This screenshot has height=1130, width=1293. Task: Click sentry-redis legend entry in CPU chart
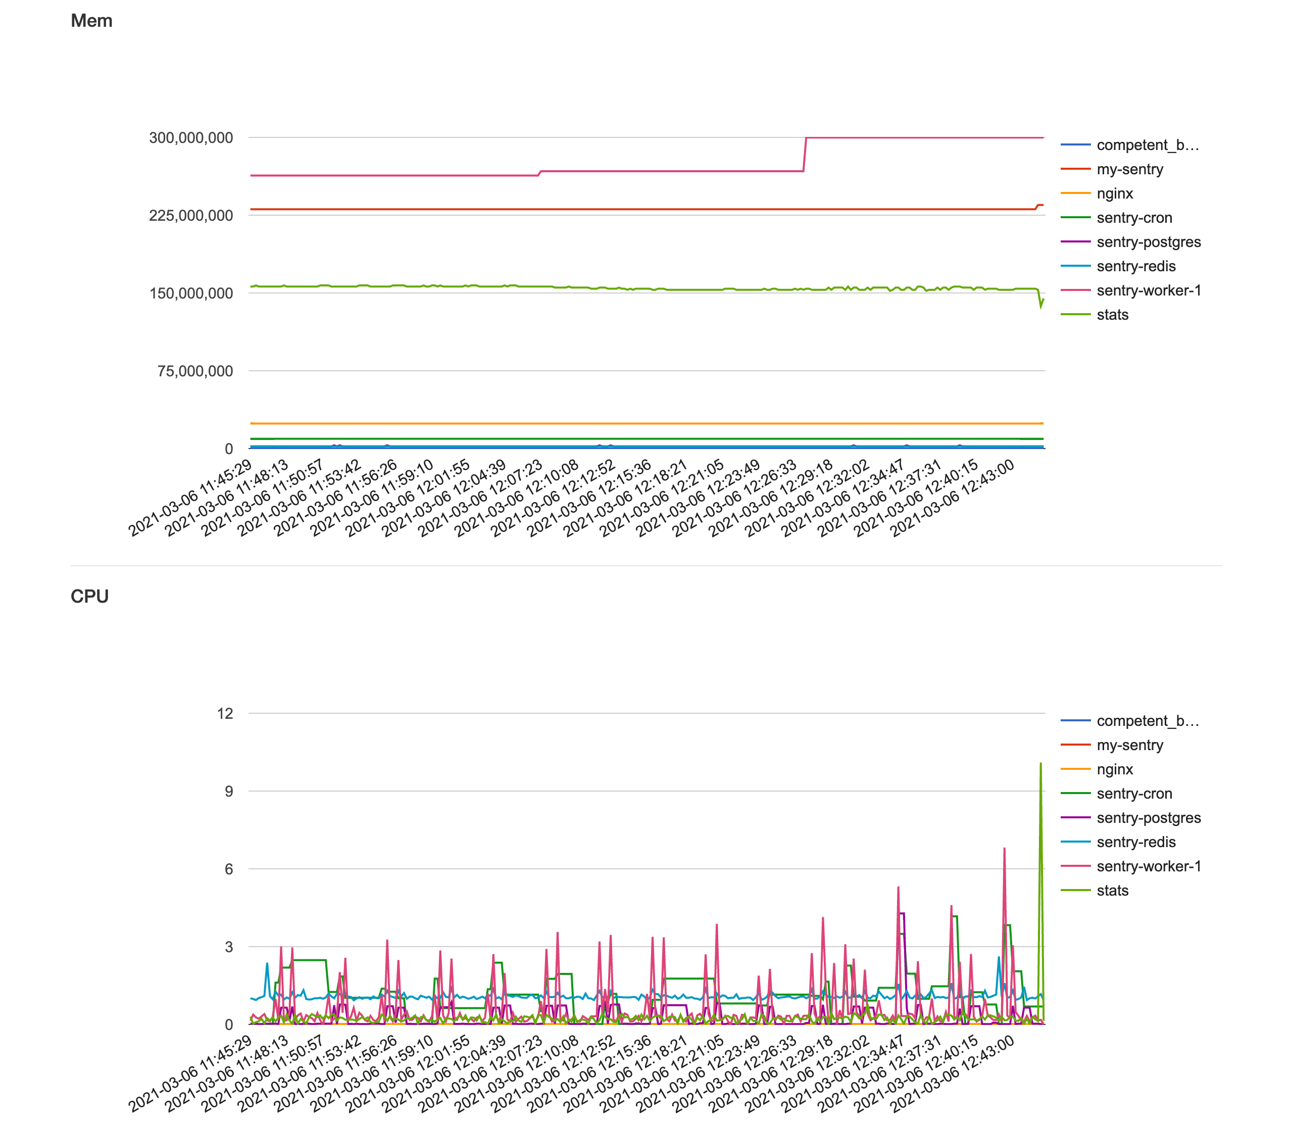1118,842
